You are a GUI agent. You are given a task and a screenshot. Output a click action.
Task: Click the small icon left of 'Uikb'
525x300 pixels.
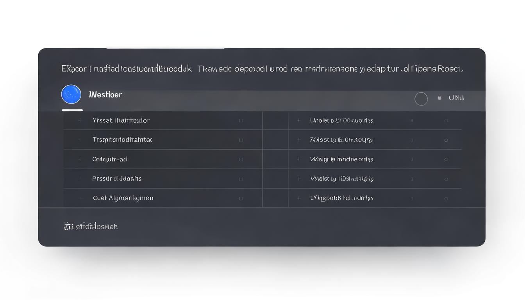[x=439, y=98]
